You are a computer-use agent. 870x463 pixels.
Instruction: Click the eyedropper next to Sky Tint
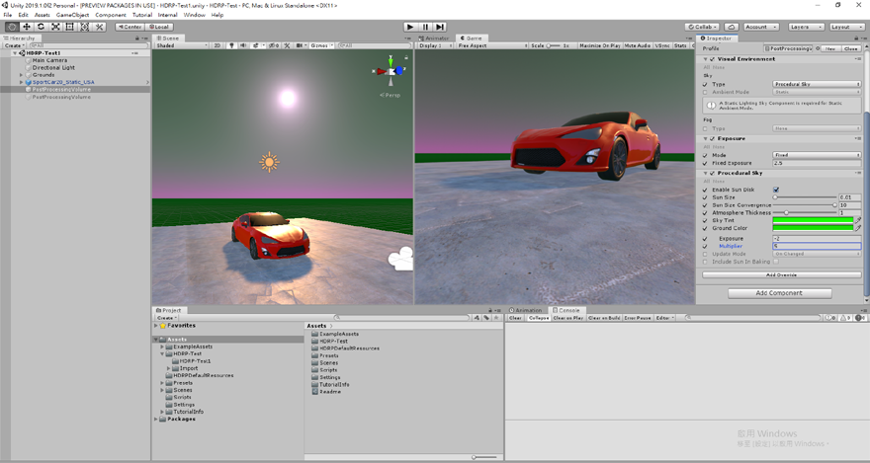(x=858, y=219)
